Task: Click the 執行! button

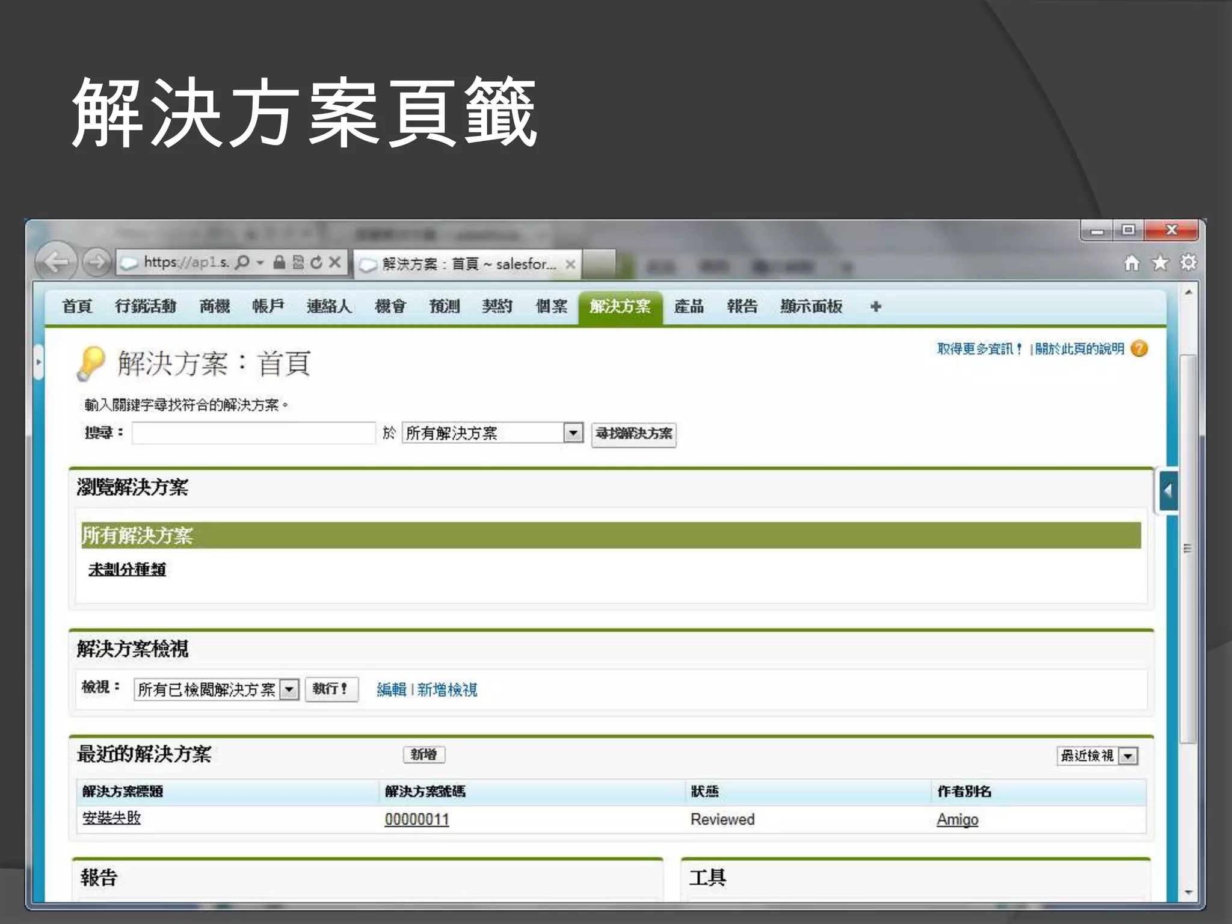Action: point(331,689)
